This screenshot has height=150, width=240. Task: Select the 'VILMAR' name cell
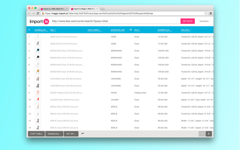[115, 100]
